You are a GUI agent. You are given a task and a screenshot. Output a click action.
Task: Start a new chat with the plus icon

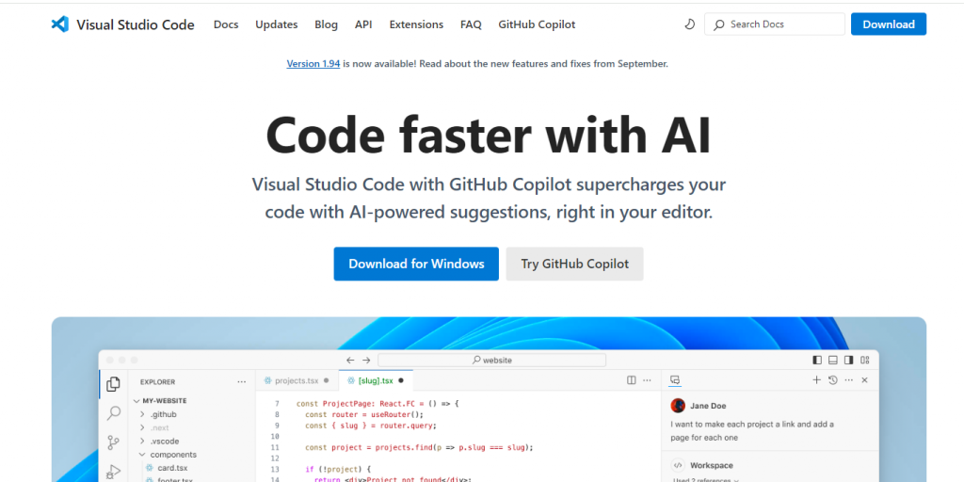point(816,380)
